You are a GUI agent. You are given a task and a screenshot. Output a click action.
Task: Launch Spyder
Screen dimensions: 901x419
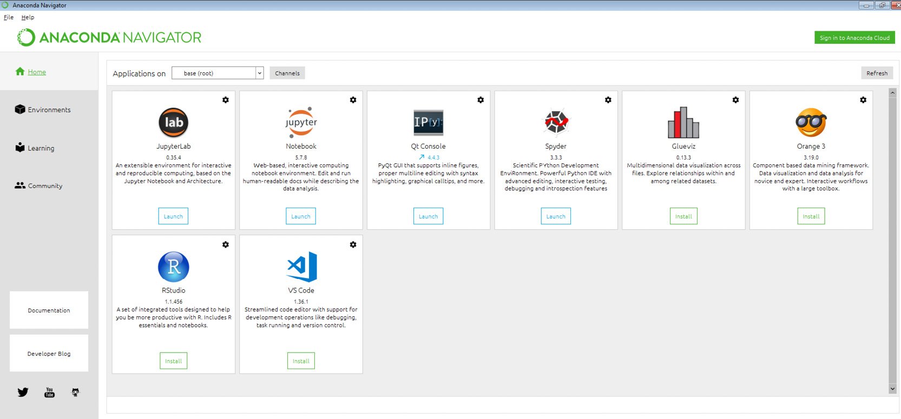pos(556,216)
